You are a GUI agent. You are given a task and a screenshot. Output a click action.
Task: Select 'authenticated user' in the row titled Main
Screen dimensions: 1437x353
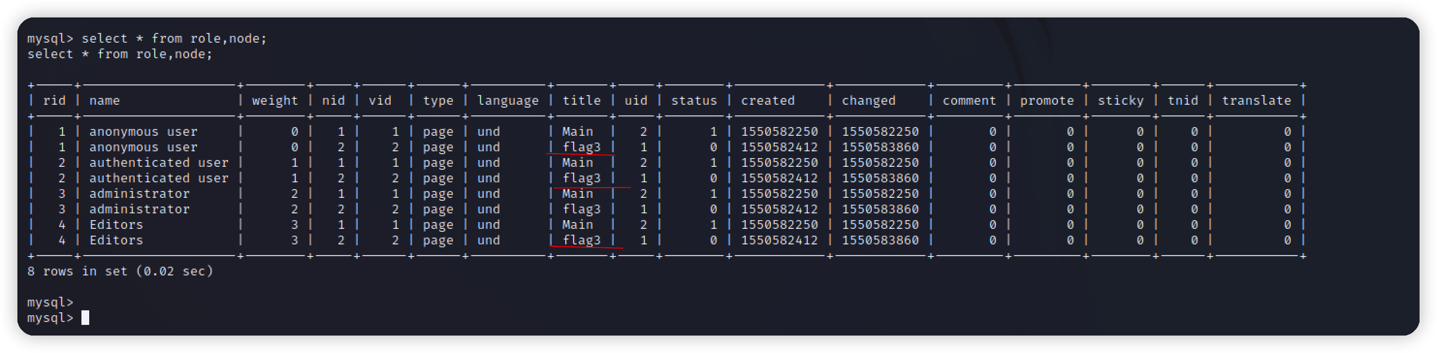pos(159,162)
